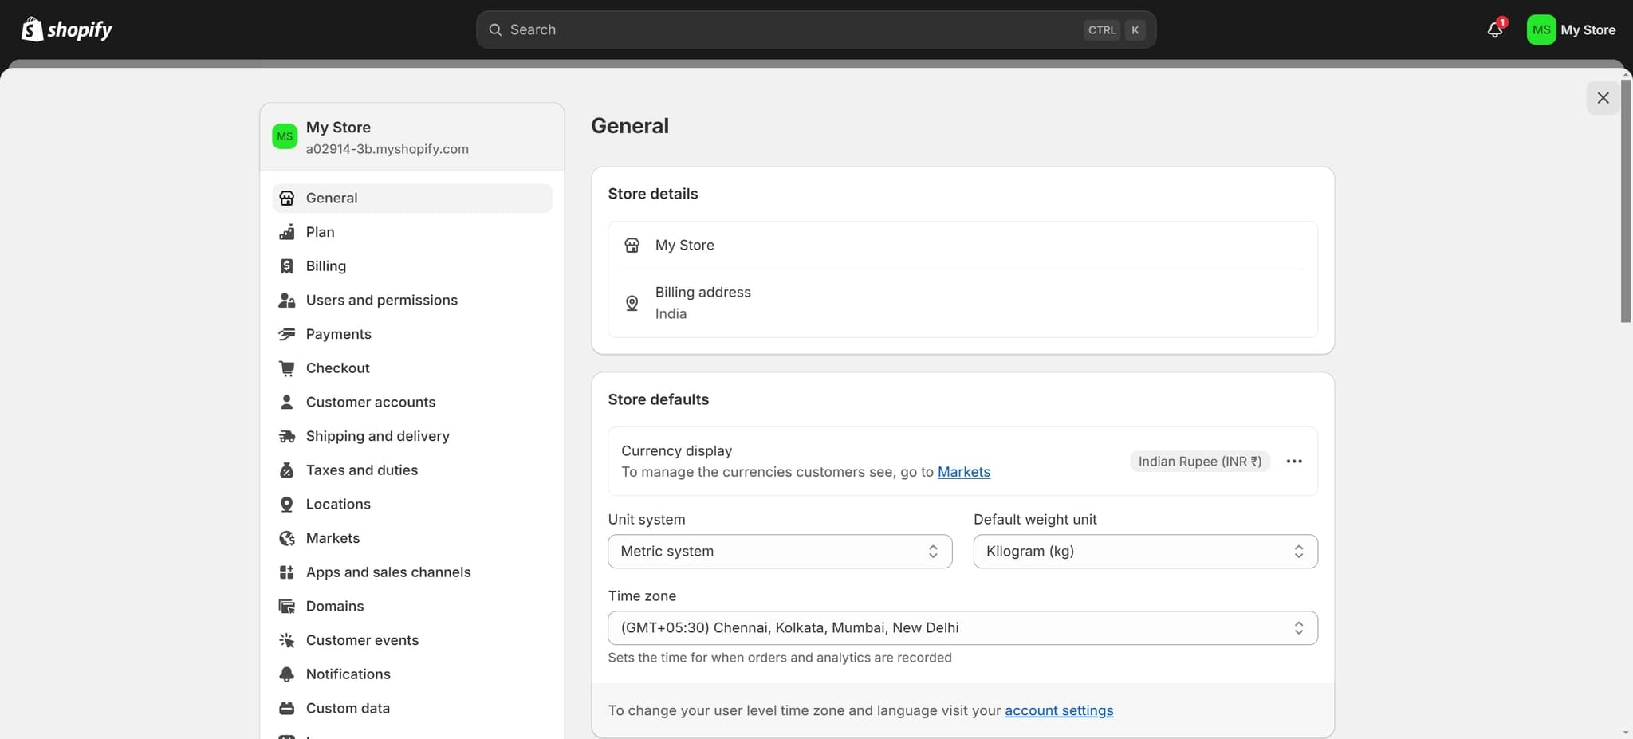1633x739 pixels.
Task: Click the Customer events sparkle icon
Action: tap(286, 640)
